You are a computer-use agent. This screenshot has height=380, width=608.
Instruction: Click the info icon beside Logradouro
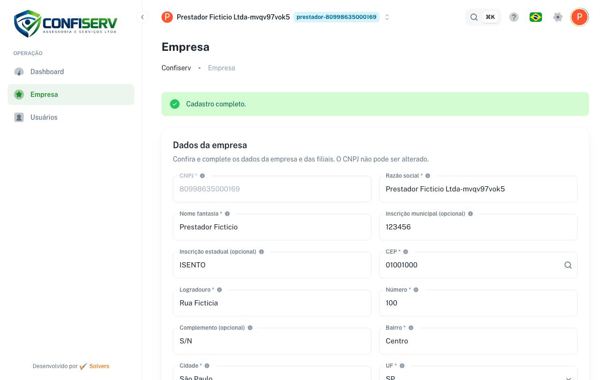219,290
